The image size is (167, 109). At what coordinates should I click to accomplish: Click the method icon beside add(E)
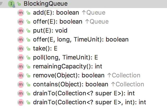click(x=20, y=13)
